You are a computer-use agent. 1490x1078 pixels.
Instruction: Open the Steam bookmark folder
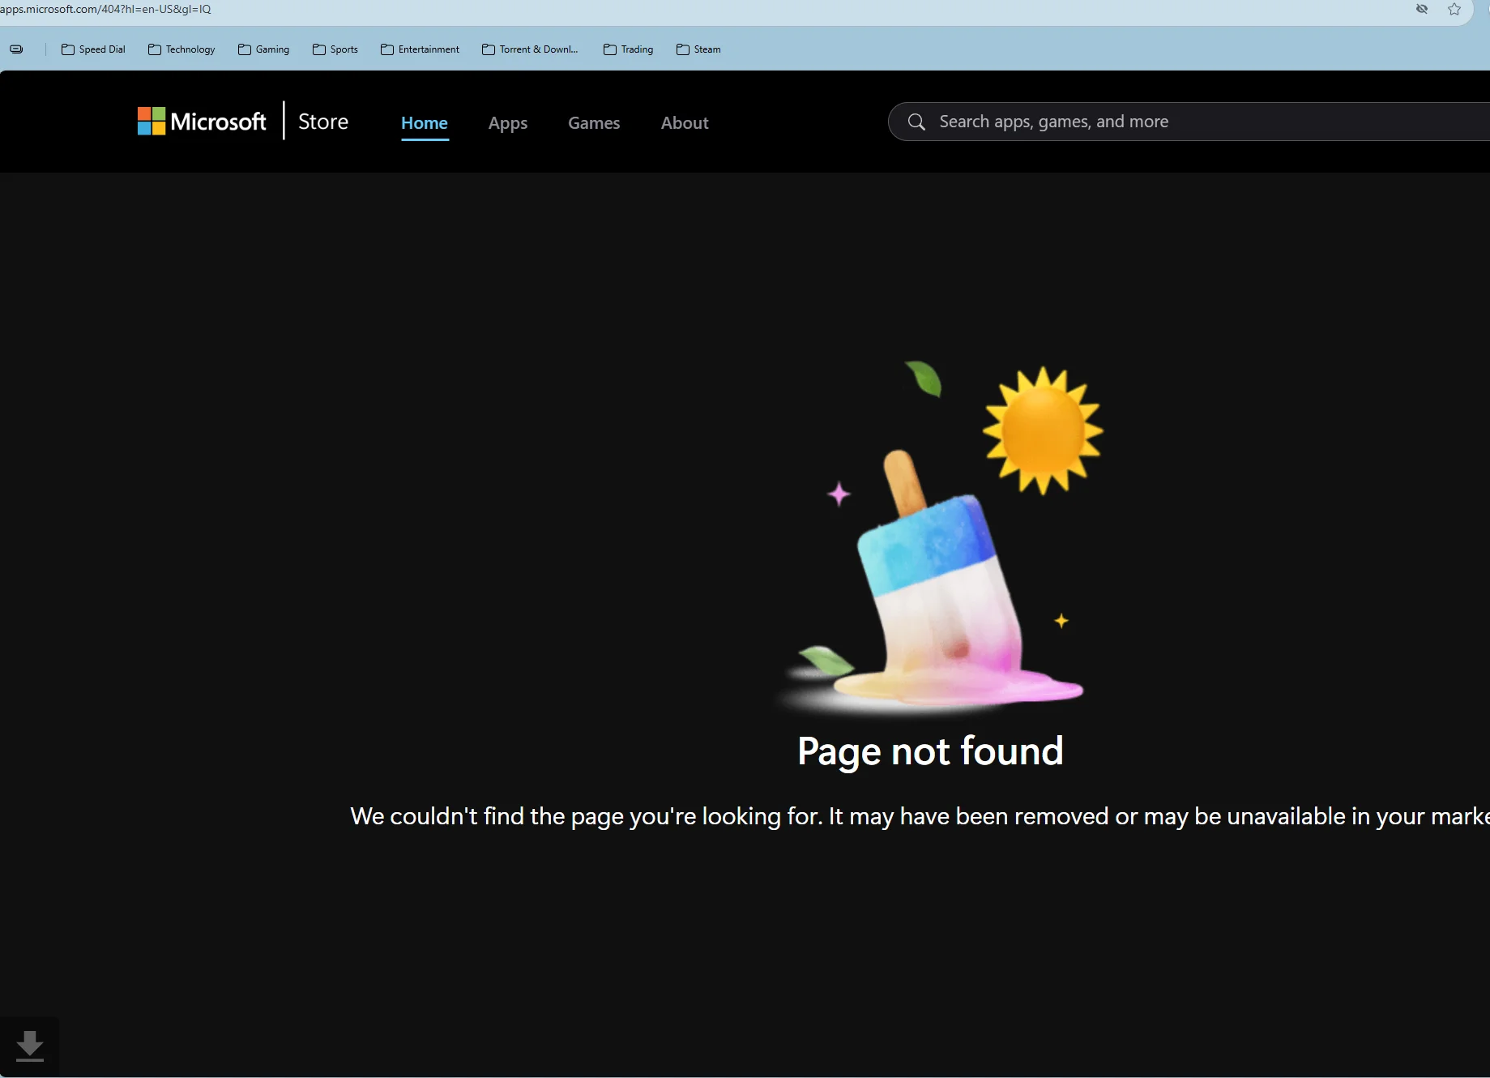click(698, 49)
